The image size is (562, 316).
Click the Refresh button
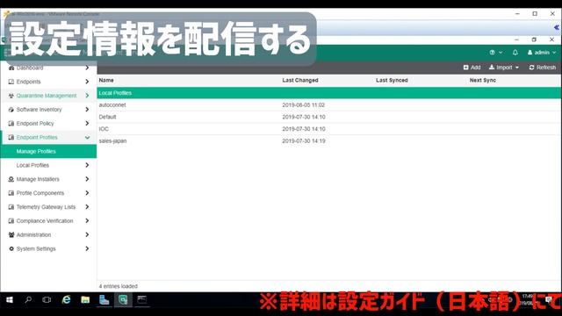[x=543, y=68]
